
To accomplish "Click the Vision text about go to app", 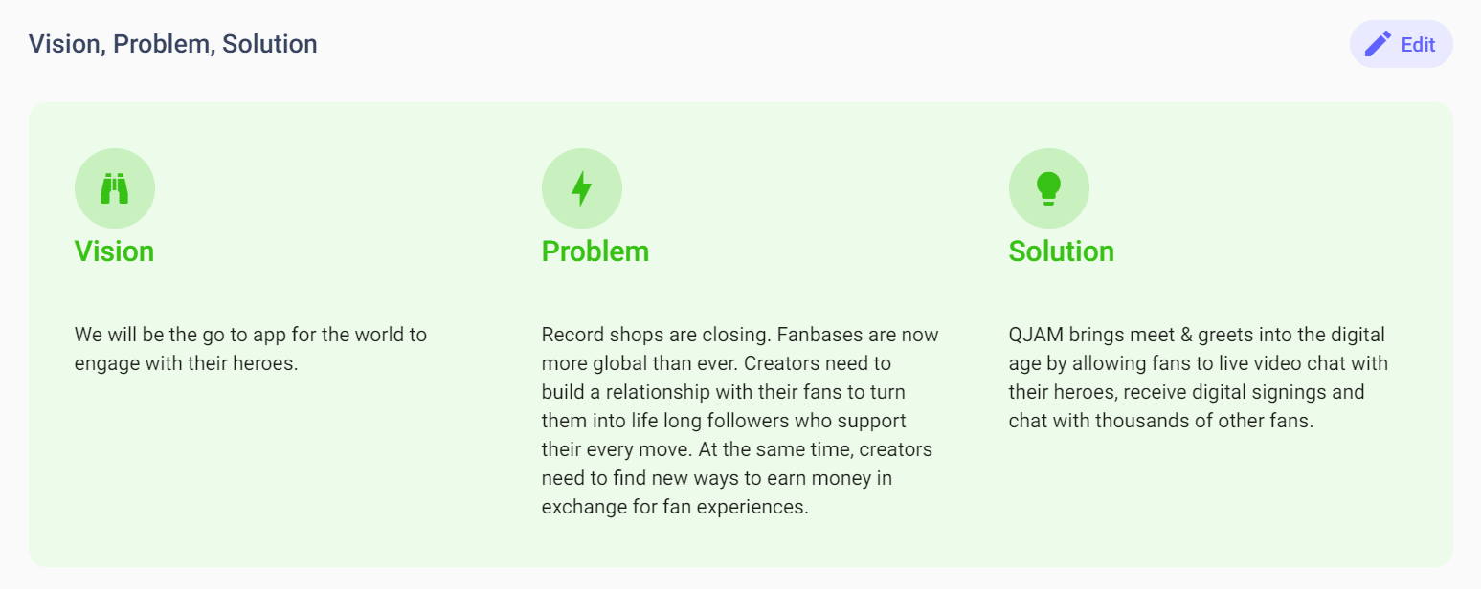I will pos(250,336).
